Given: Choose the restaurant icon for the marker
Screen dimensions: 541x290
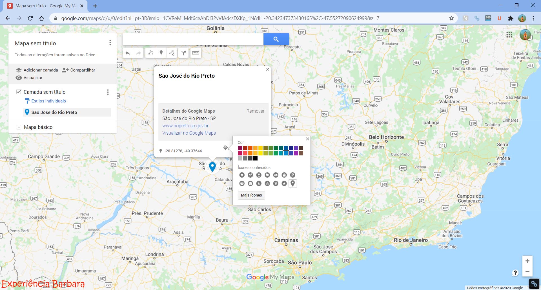Looking at the screenshot, I should tap(250, 175).
